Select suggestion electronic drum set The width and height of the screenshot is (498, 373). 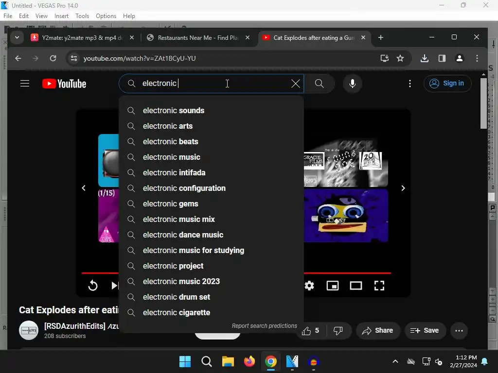coord(211,297)
